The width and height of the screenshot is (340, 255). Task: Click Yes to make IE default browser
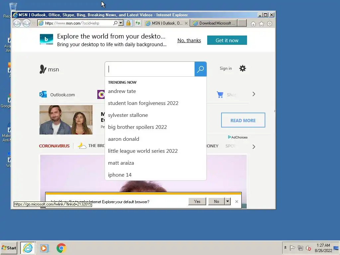click(197, 202)
